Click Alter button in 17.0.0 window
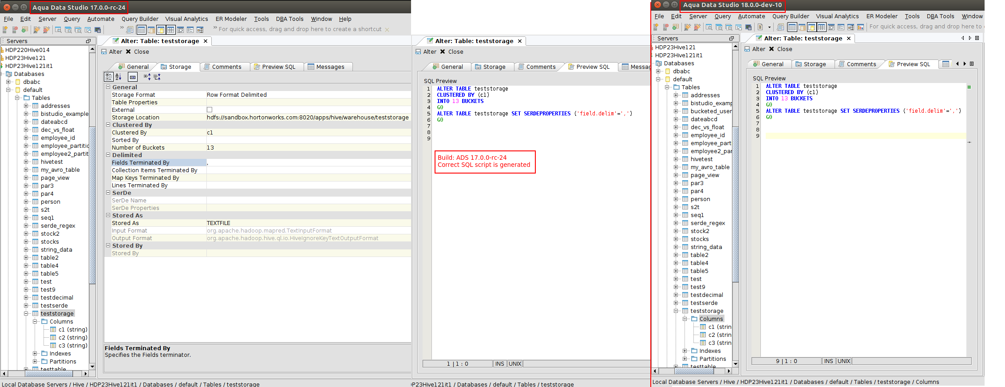This screenshot has width=1005, height=387. [x=111, y=51]
